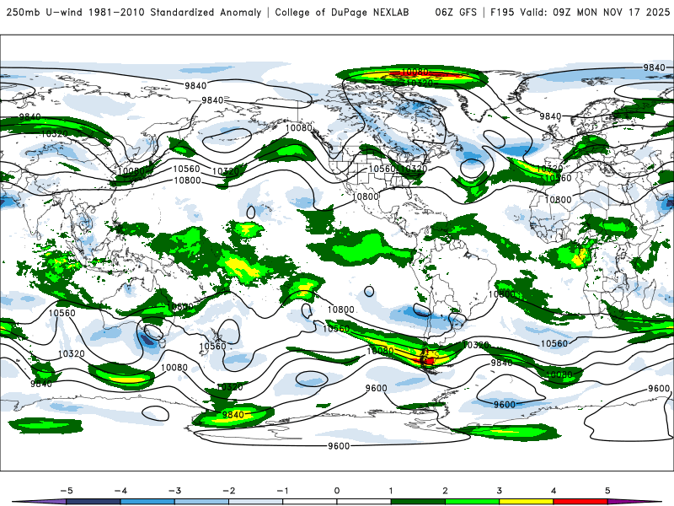This screenshot has width=674, height=506.
Task: Click the navy -5 to -4 colorbar segment
Action: (x=94, y=502)
